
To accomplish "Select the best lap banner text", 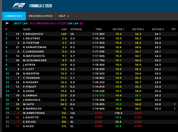I will [48, 24].
